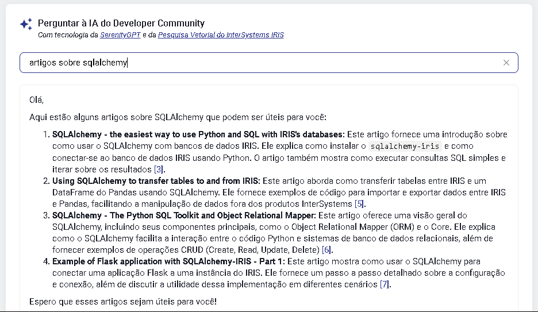Viewport: 538px width, 312px height.
Task: Open citation reference [6]
Action: 326,250
